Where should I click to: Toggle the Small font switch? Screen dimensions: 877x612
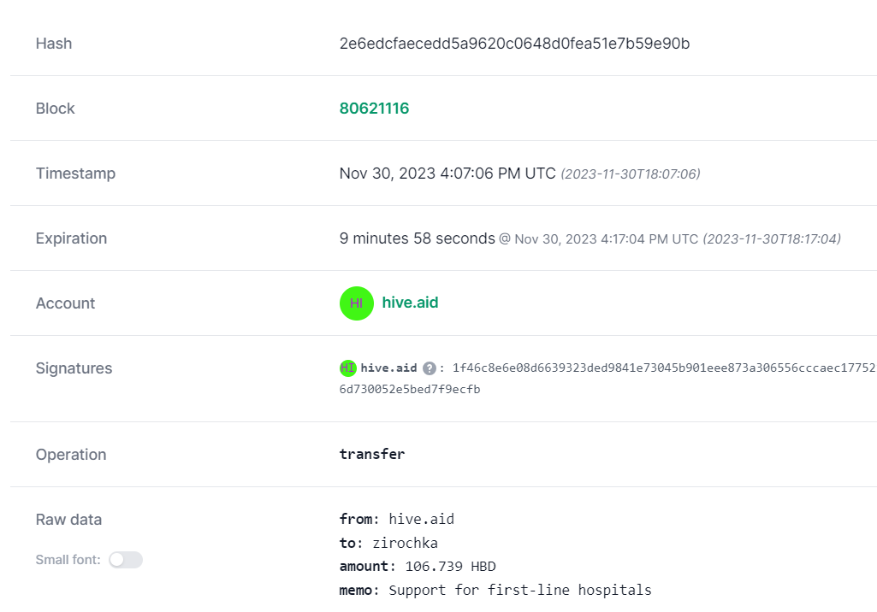126,560
